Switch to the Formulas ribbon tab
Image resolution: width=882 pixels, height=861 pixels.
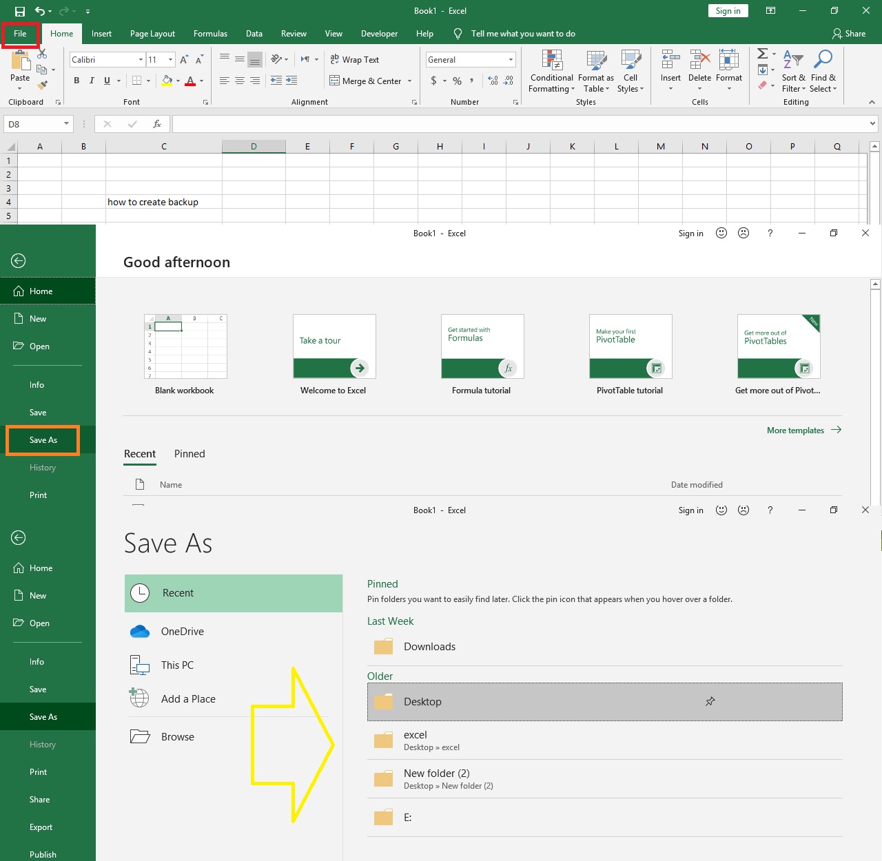210,34
